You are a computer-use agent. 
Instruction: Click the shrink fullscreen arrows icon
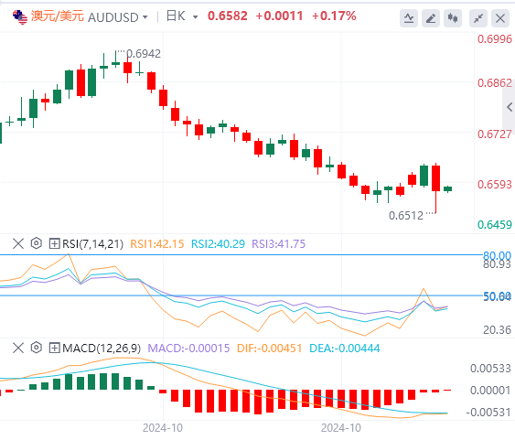478,18
